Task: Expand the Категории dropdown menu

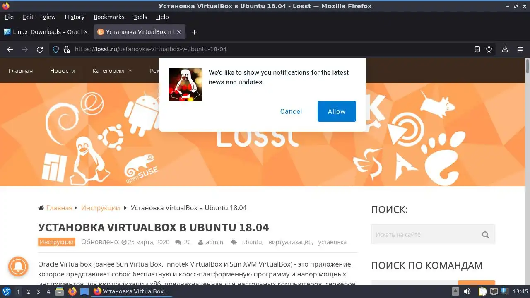Action: coord(112,71)
